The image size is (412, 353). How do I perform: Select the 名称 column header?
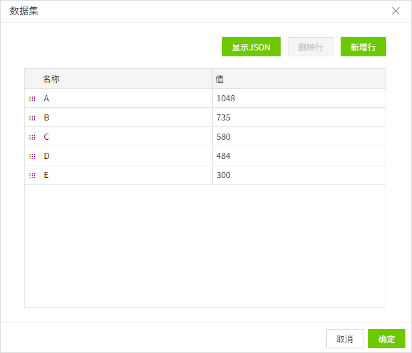[x=51, y=79]
